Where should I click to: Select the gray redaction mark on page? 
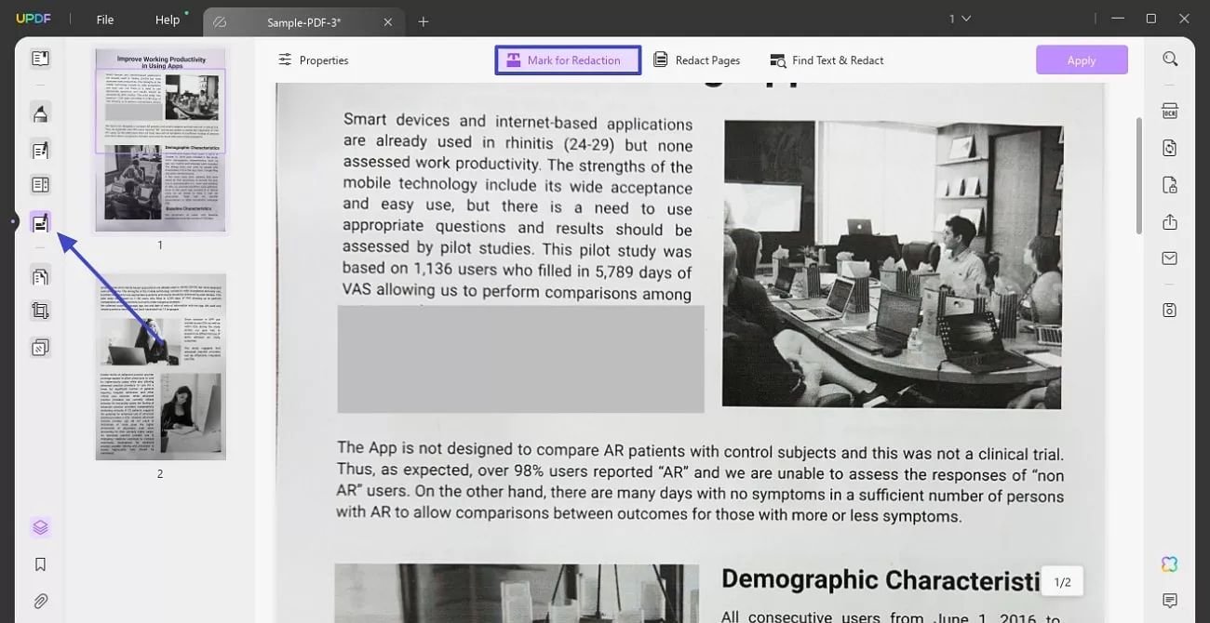coord(520,359)
